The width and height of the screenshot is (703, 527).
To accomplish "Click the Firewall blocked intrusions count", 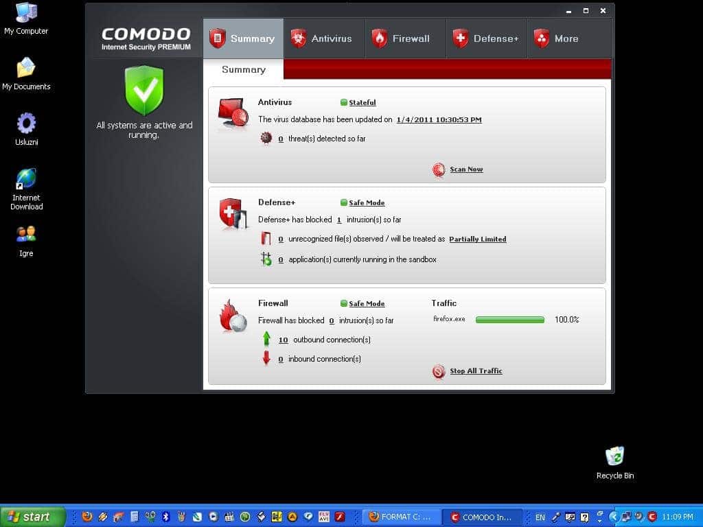I will tap(332, 321).
